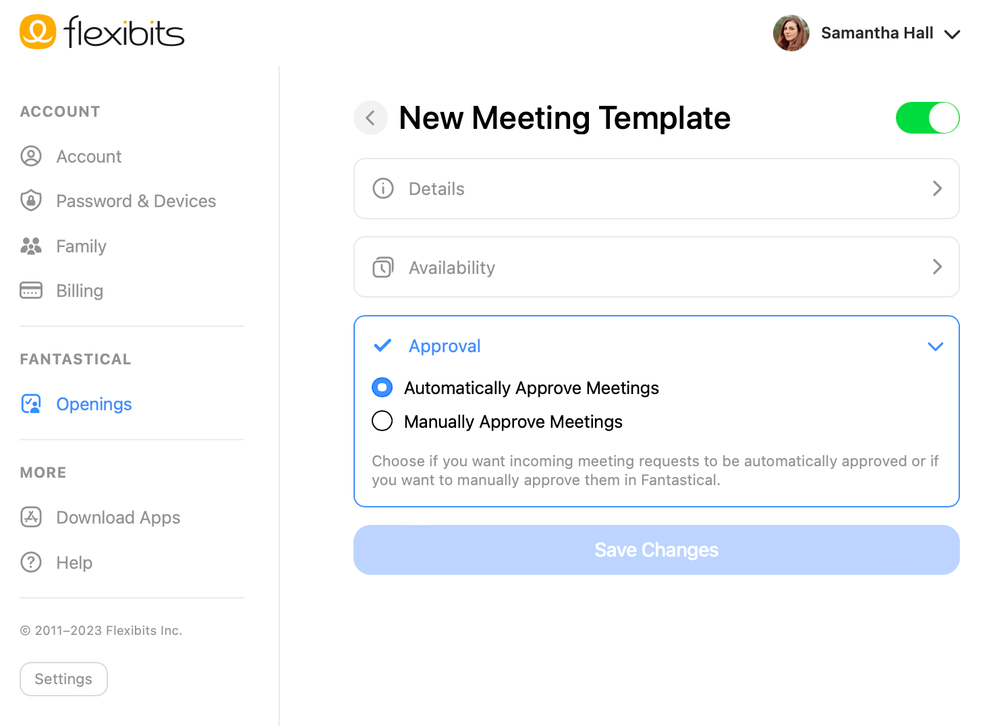This screenshot has height=726, width=993.
Task: Open the Download Apps page
Action: coord(118,517)
